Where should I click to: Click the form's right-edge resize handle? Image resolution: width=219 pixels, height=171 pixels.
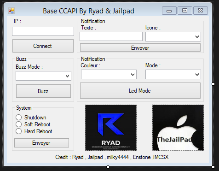[213, 84]
